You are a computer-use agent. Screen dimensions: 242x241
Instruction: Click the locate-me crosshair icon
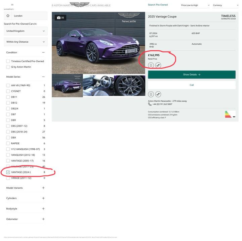pyautogui.click(x=8, y=16)
